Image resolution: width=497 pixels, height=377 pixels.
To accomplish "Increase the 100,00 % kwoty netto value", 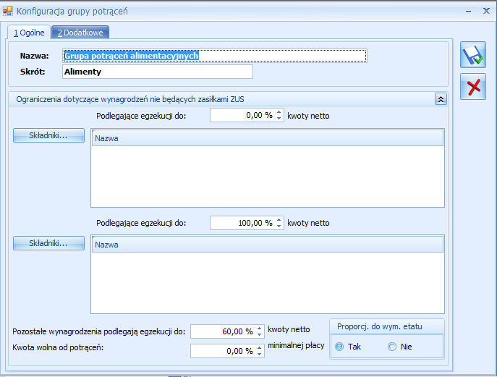I will click(279, 220).
